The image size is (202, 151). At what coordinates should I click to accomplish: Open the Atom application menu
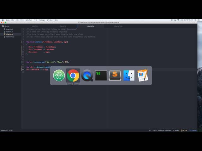(x=8, y=20)
